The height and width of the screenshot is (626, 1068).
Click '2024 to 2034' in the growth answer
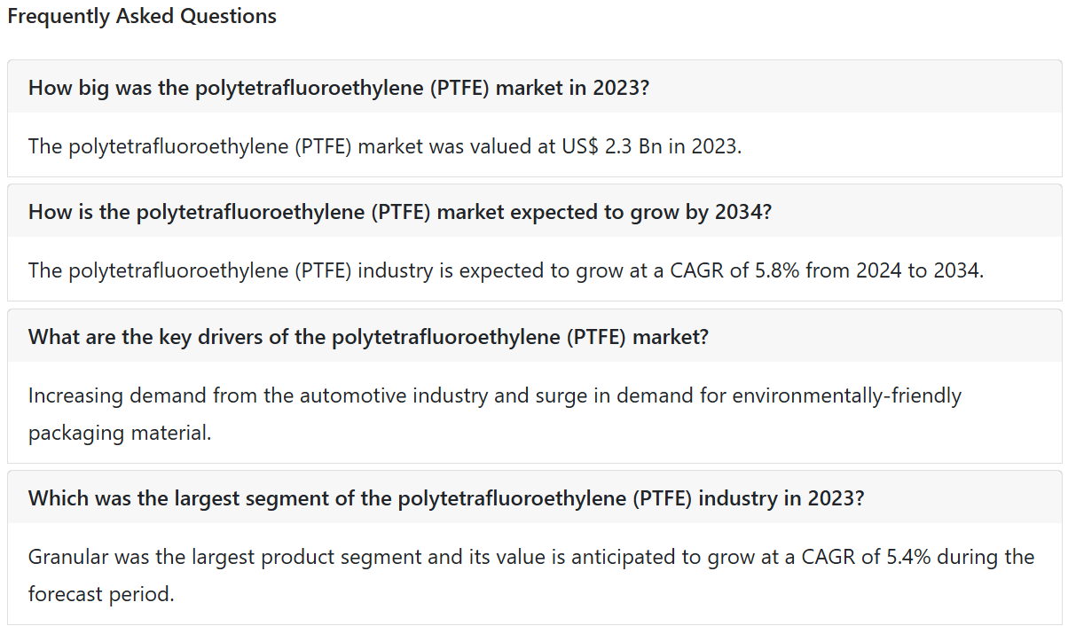tap(920, 270)
